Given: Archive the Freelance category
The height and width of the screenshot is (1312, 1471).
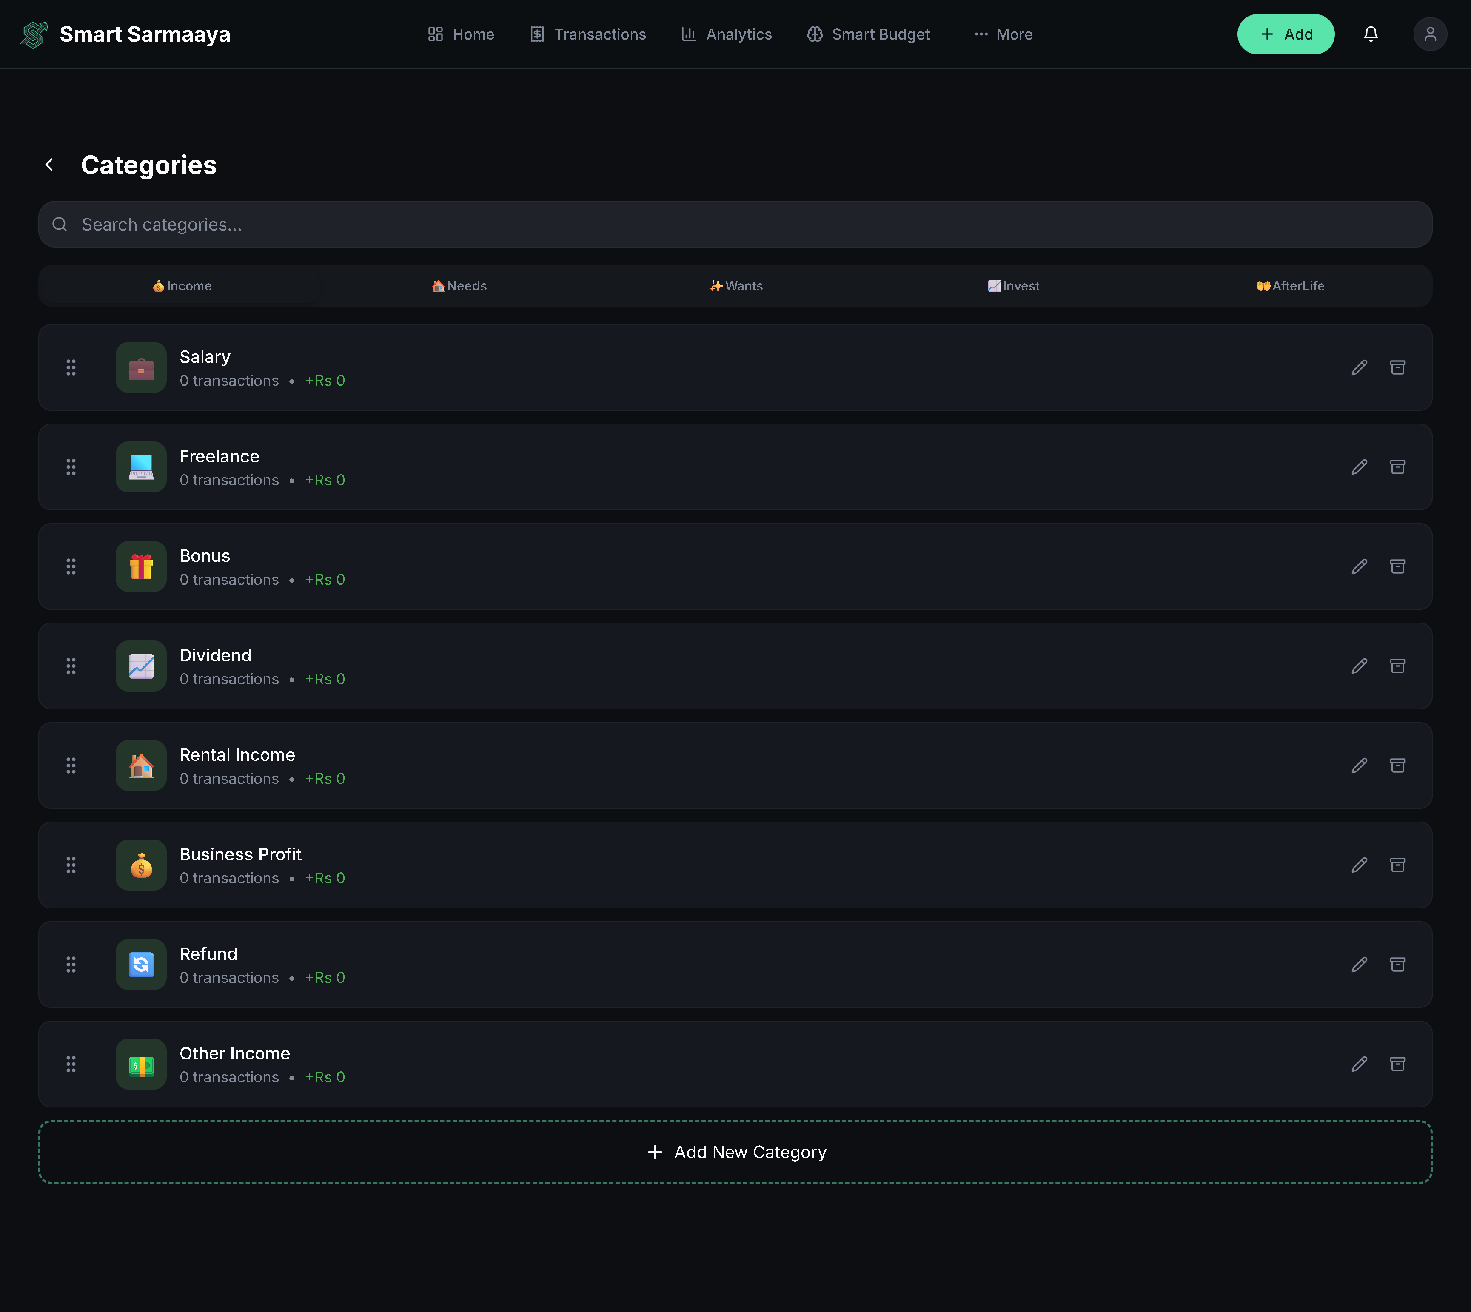Looking at the screenshot, I should 1397,467.
